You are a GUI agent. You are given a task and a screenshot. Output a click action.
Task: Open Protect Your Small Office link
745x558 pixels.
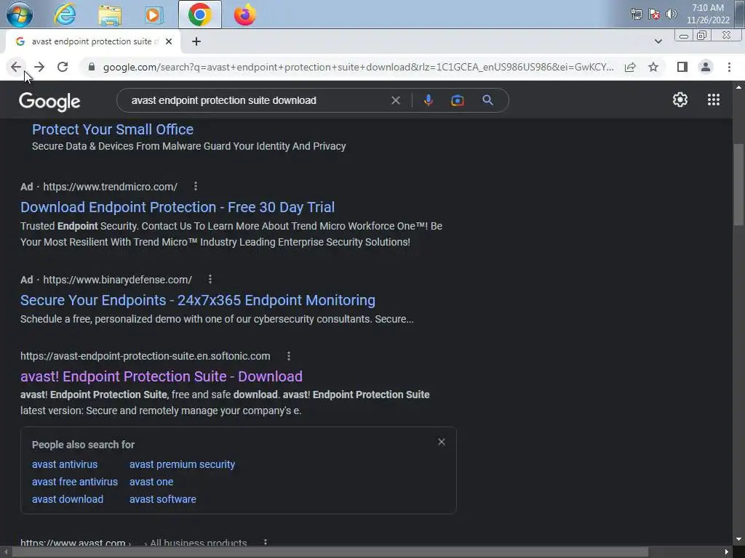[x=113, y=129]
